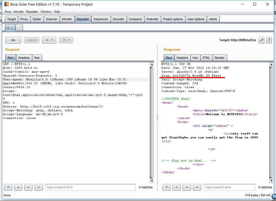Select the Repeater tool tab
The height and width of the screenshot is (201, 276).
click(x=83, y=19)
